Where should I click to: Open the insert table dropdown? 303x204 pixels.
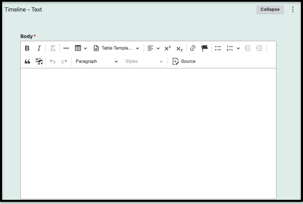coord(81,48)
